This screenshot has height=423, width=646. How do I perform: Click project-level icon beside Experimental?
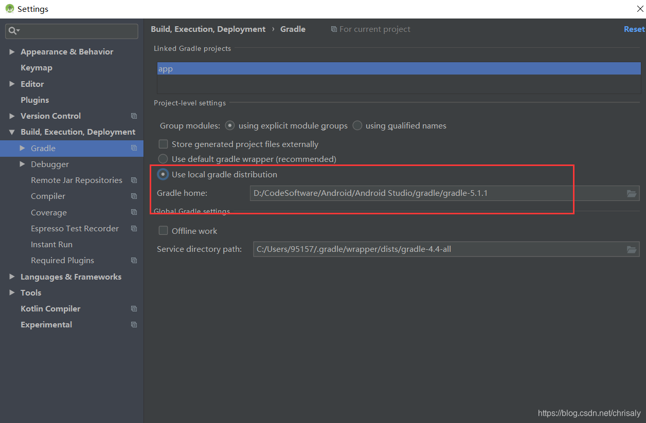[134, 325]
